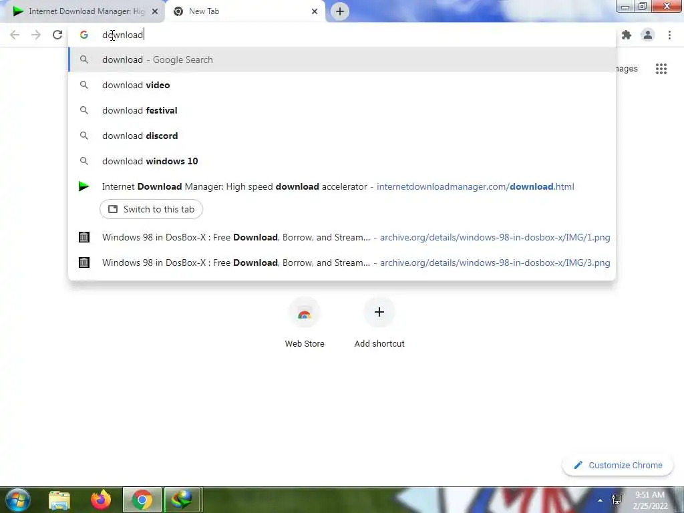Viewport: 684px width, 513px height.
Task: Click archive icon beside IMG/3.png entry
Action: [83, 263]
